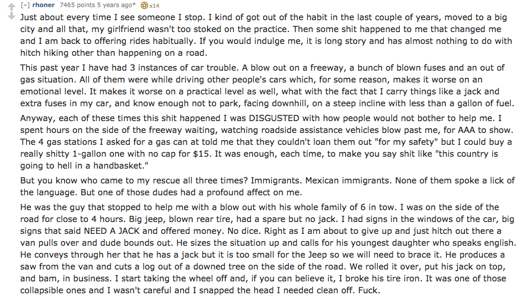This screenshot has height=298, width=522.
Task: Click the gold award icon
Action: pos(144,5)
